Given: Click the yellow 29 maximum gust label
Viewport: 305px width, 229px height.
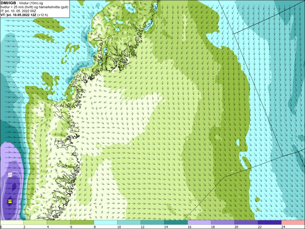Looking at the screenshot, I should (x=10, y=201).
